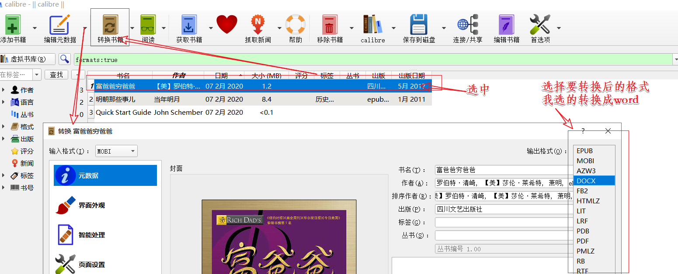The height and width of the screenshot is (274, 678).
Task: Click the Convert books (转换书籍) icon
Action: tap(110, 25)
